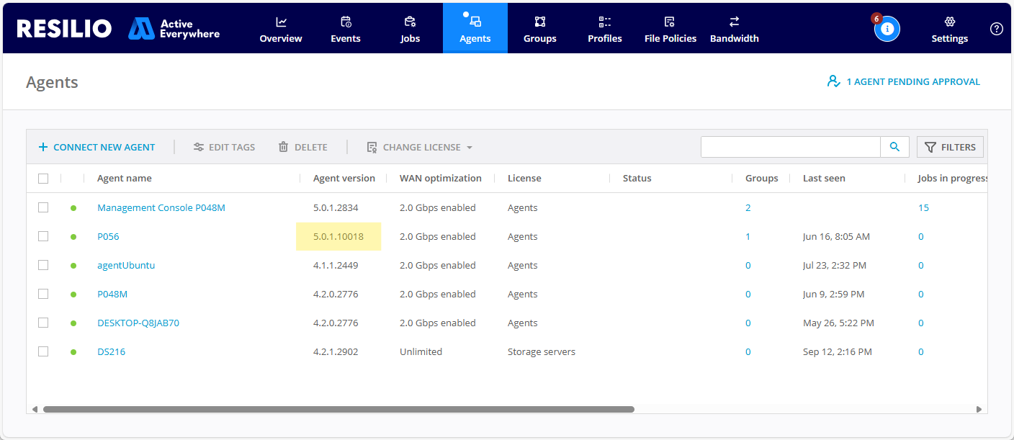
Task: Open the notifications info icon
Action: point(887,29)
